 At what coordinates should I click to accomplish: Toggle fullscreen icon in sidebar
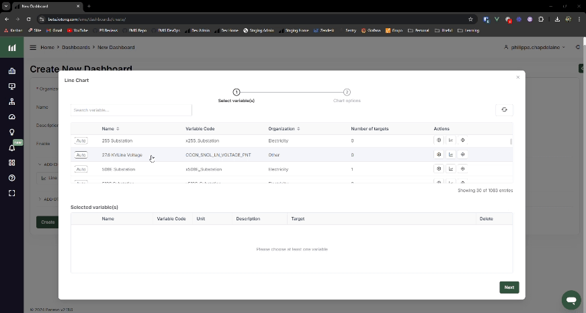(12, 193)
